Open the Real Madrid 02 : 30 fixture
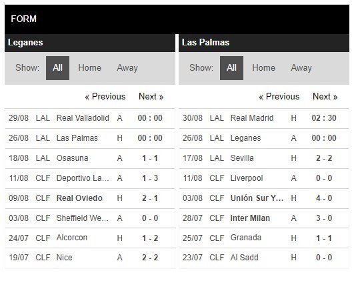 (264, 118)
